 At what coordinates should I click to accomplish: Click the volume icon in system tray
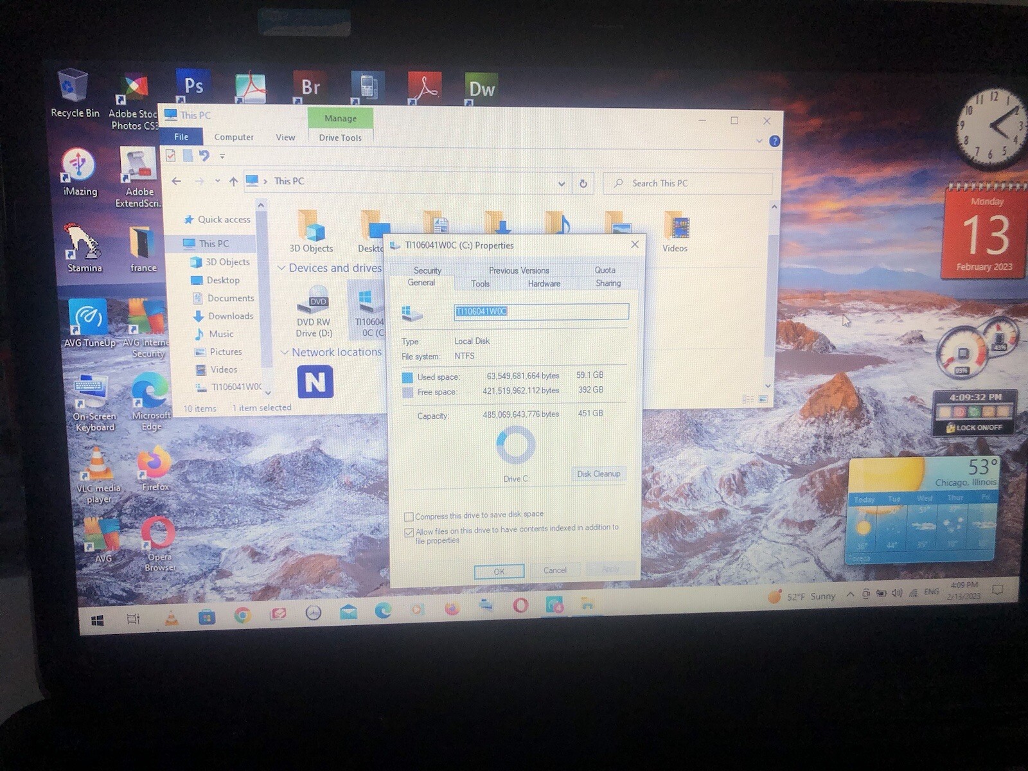897,593
